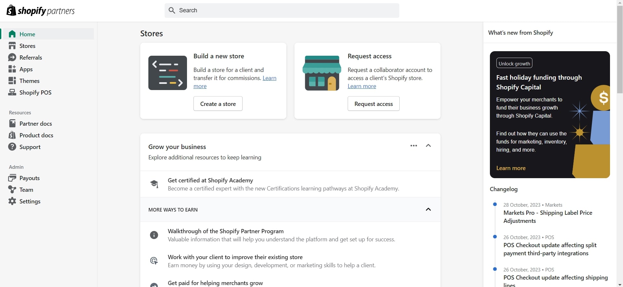Click the Shopify Partners logo

[x=41, y=10]
